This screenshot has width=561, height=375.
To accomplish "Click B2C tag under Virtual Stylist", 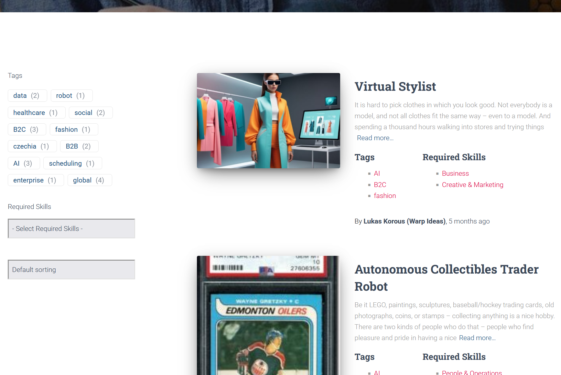I will (380, 185).
